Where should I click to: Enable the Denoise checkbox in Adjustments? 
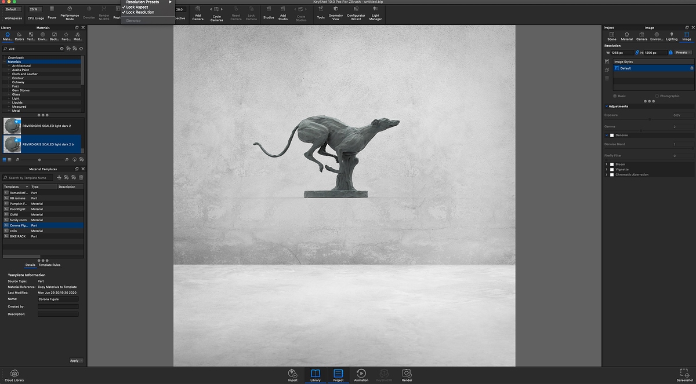point(612,135)
